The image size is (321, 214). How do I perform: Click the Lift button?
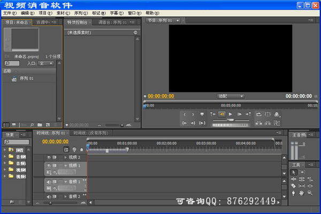[259, 123]
